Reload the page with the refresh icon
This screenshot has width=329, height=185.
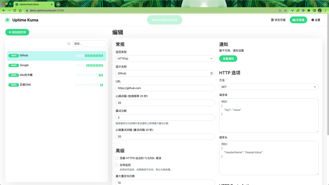click(x=15, y=10)
